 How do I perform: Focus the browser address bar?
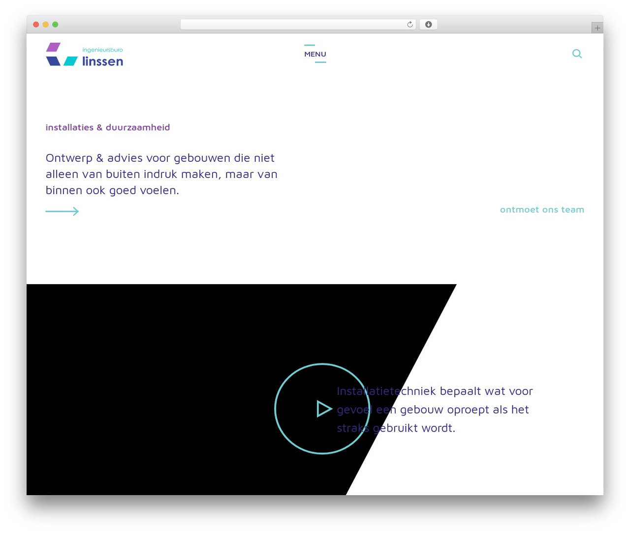tap(298, 25)
